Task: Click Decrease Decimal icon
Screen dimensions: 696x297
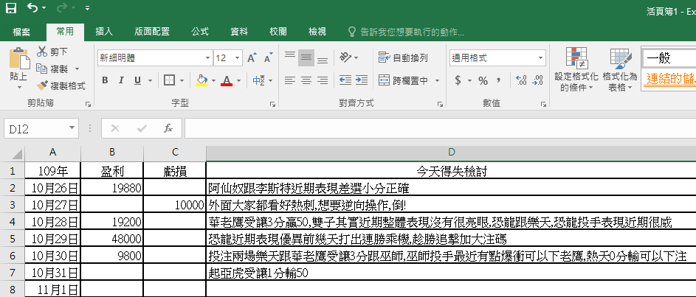Action: 537,80
